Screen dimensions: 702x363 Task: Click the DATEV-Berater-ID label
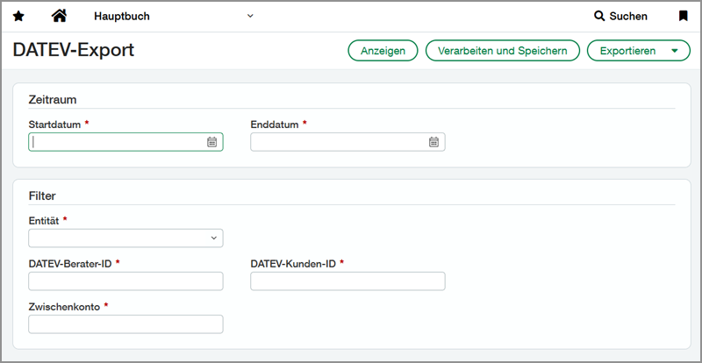point(70,264)
